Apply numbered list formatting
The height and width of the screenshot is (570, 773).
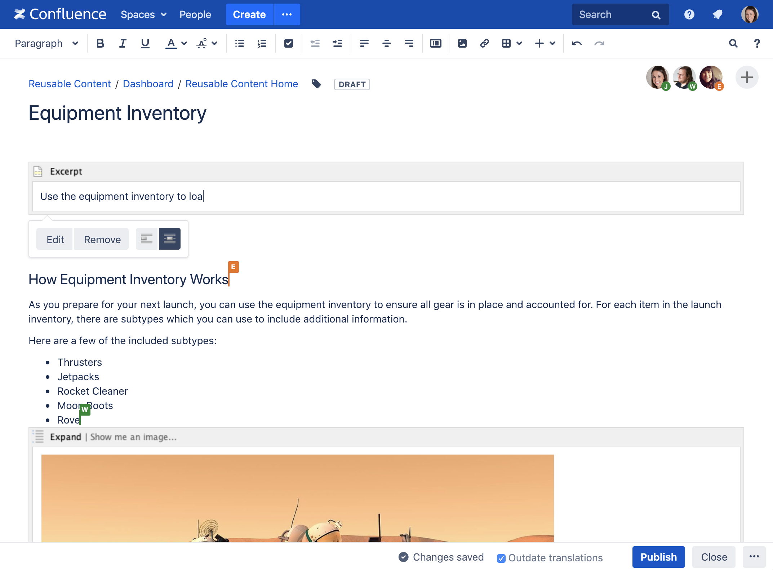pyautogui.click(x=262, y=44)
